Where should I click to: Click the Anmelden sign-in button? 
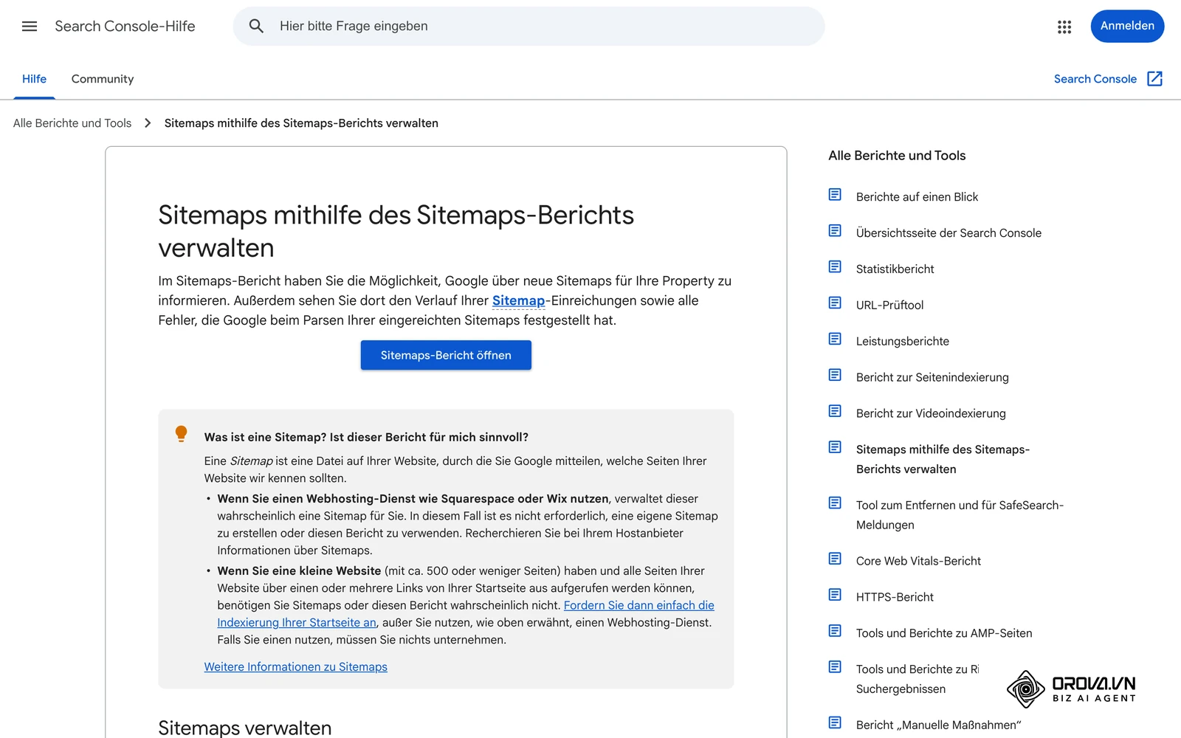point(1127,26)
